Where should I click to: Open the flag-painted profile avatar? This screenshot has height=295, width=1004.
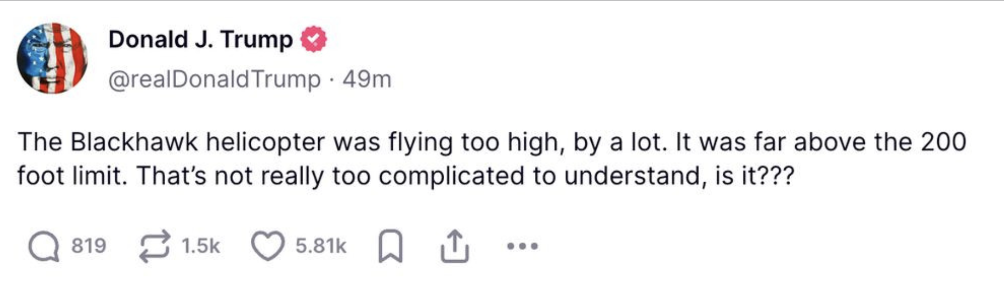[x=52, y=58]
